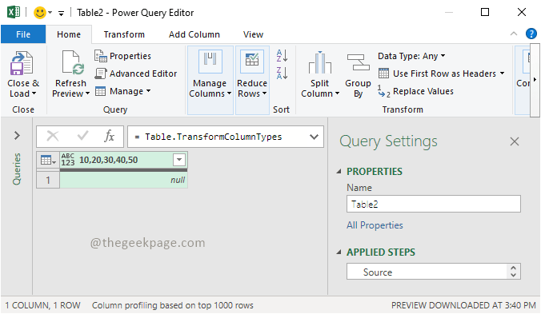
Task: Collapse the PROPERTIES section
Action: point(339,172)
